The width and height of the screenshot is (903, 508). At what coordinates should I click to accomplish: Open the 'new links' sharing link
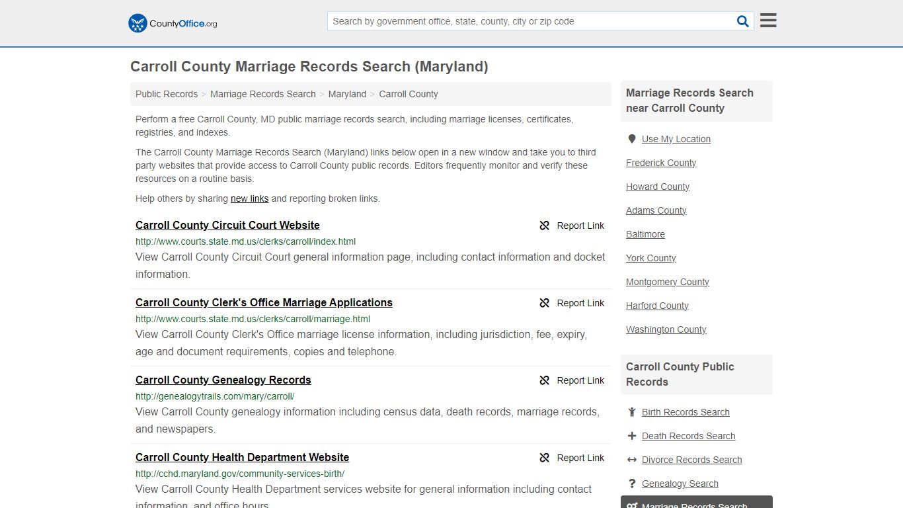click(250, 198)
